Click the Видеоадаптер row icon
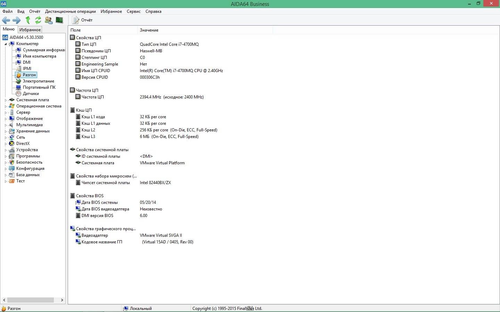Image resolution: width=500 pixels, height=312 pixels. [x=78, y=235]
